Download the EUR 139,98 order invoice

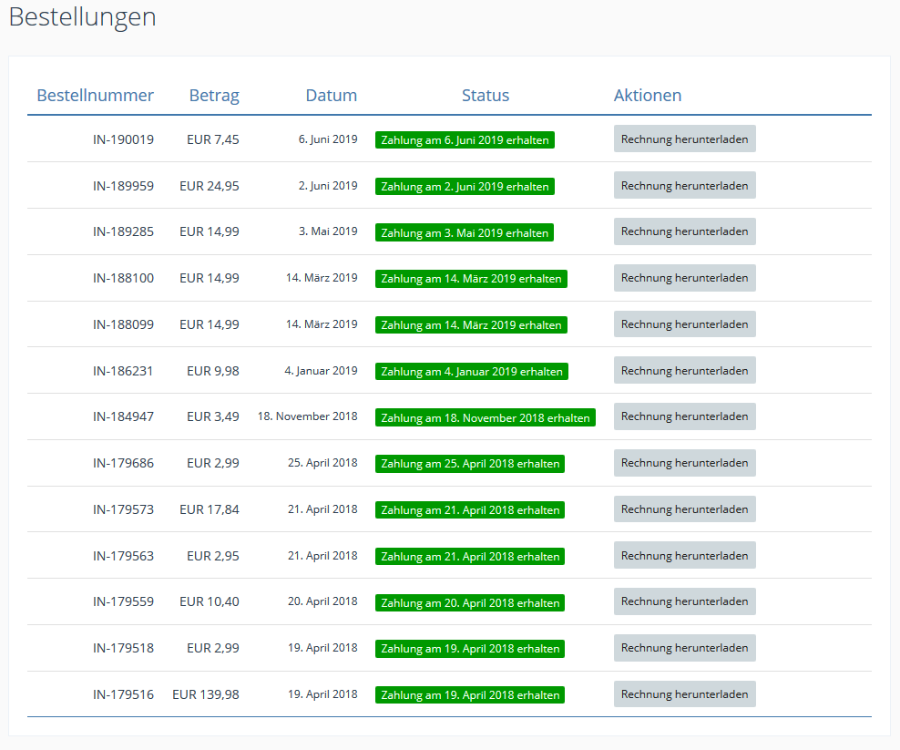pos(684,694)
